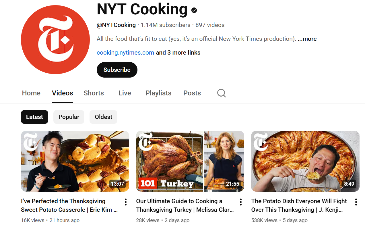Click '16K views • 21 hours ago' text
The height and width of the screenshot is (225, 365).
(x=50, y=220)
